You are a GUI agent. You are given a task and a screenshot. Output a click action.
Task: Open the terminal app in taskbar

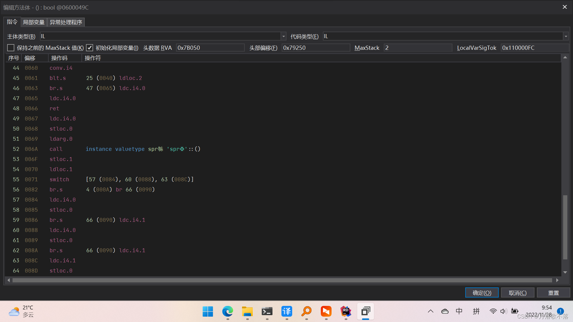pyautogui.click(x=267, y=312)
